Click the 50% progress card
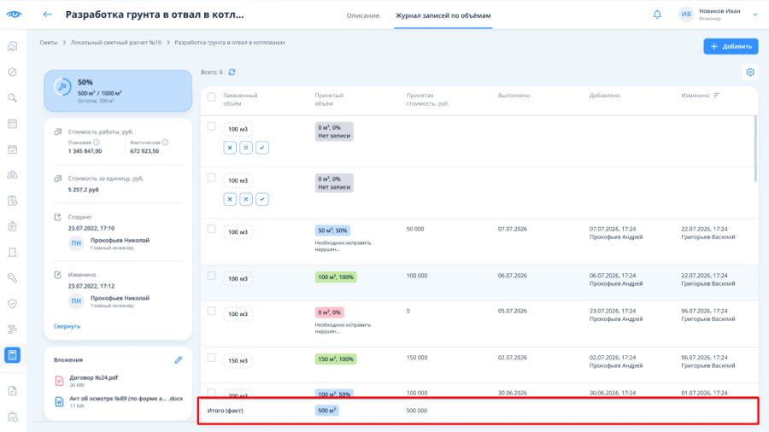The image size is (769, 432). click(x=118, y=90)
